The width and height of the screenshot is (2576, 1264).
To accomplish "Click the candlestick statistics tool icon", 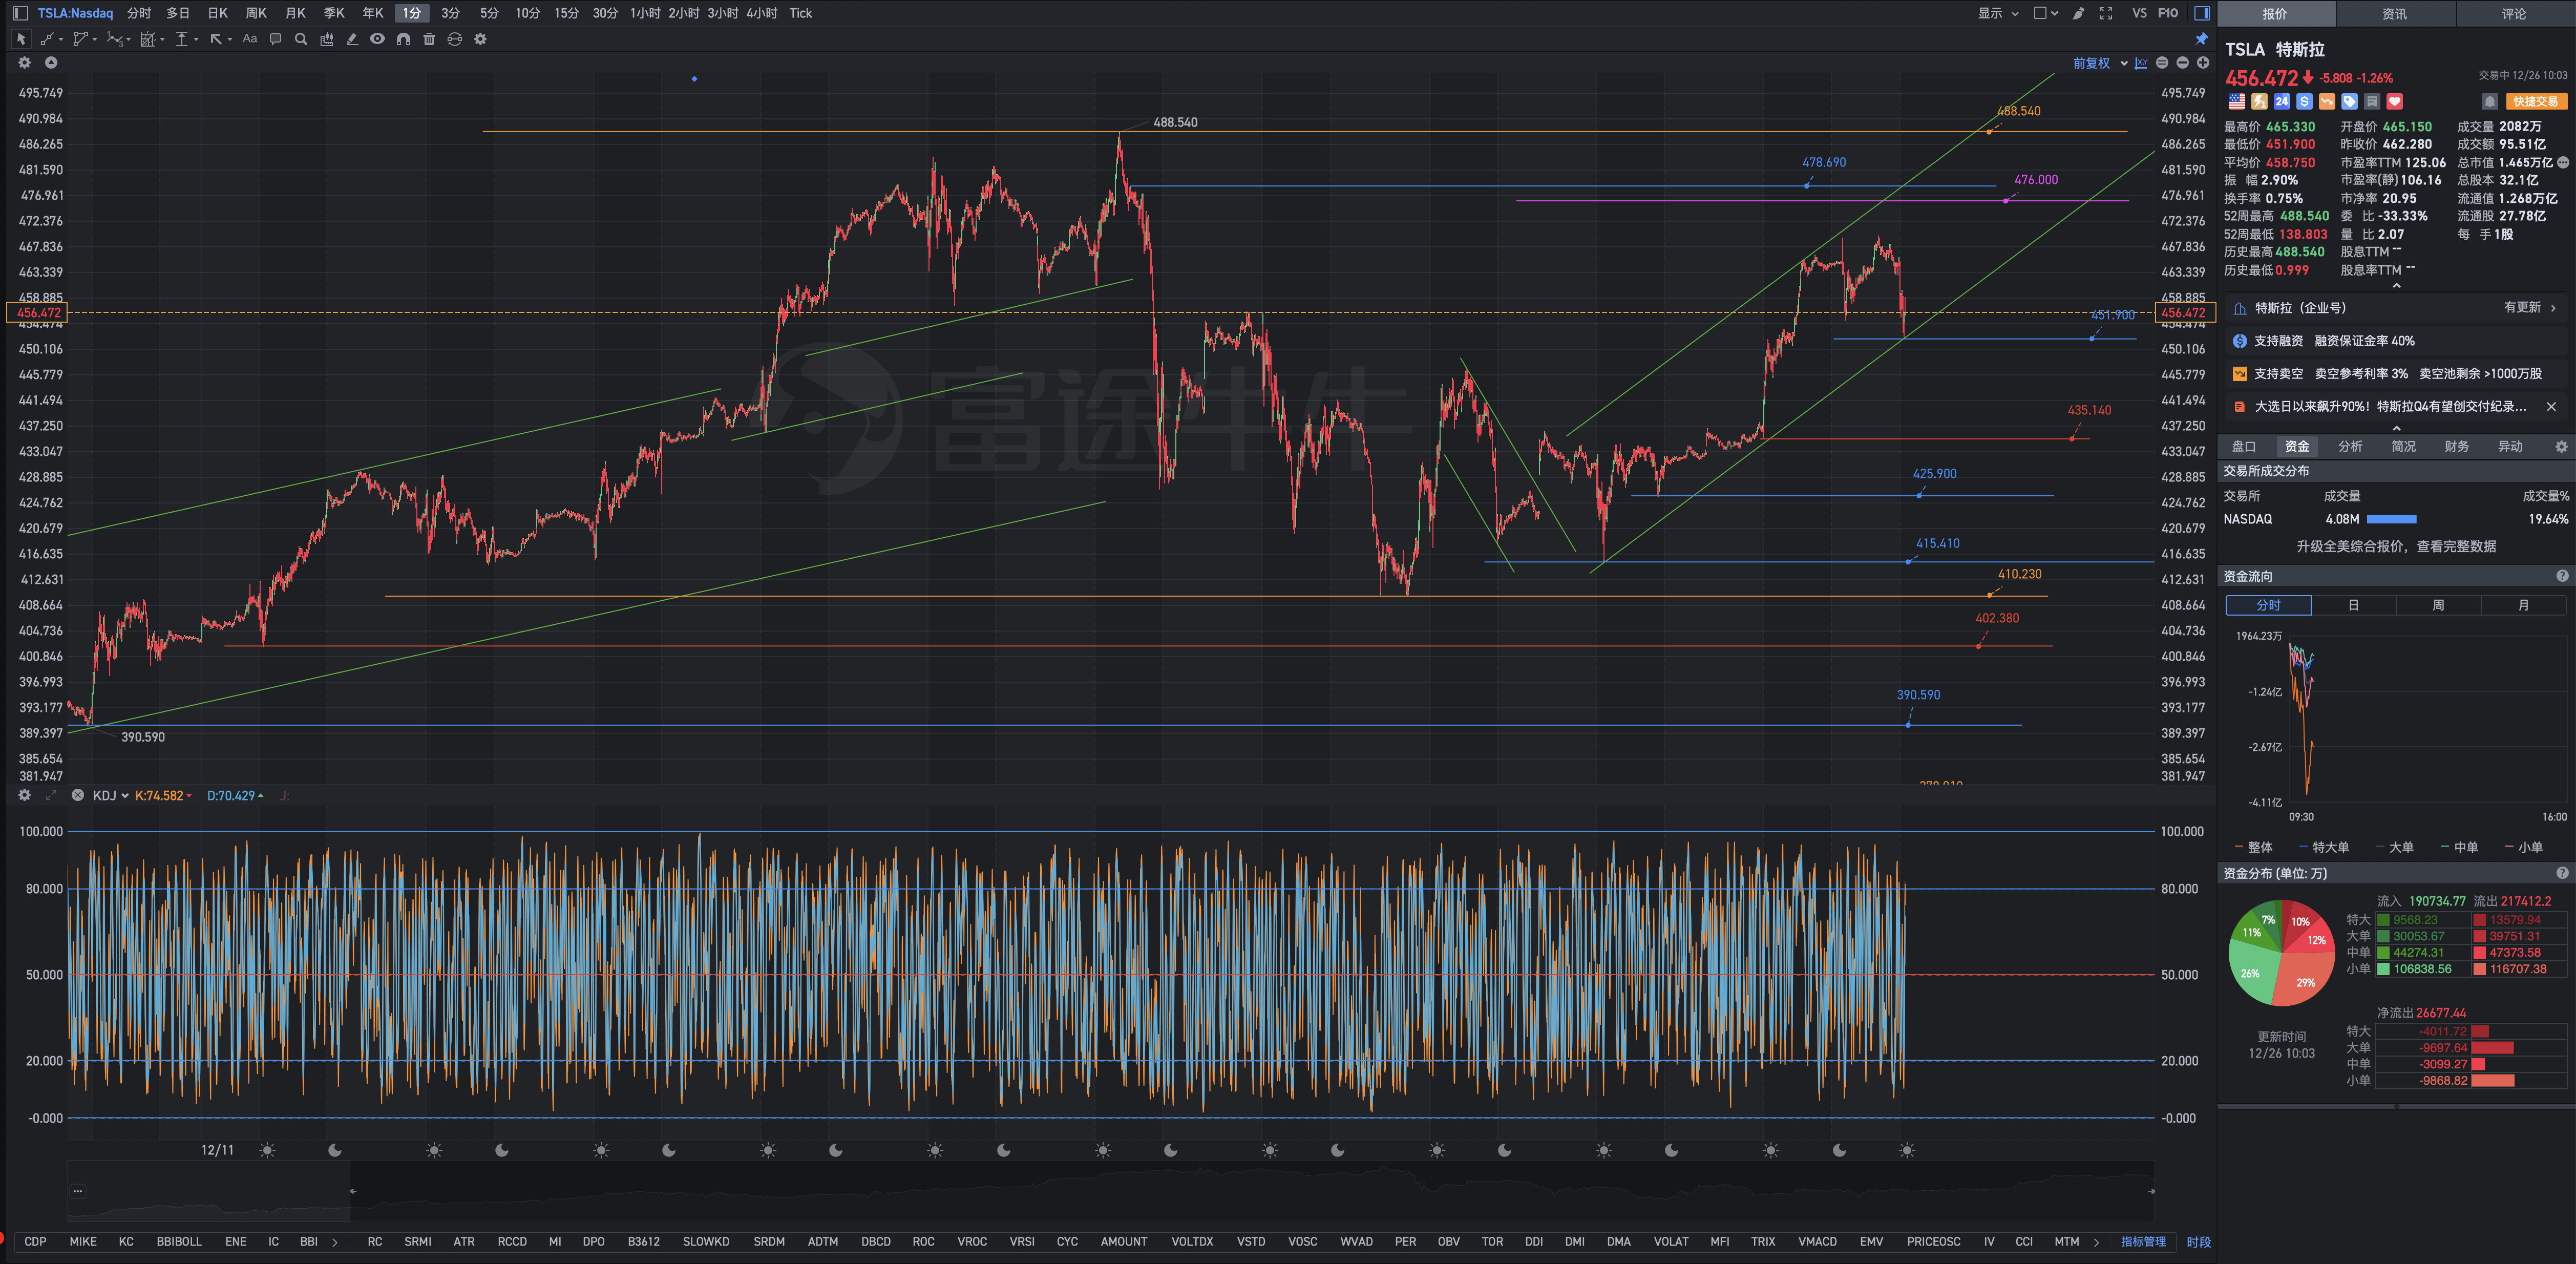I will pyautogui.click(x=327, y=39).
